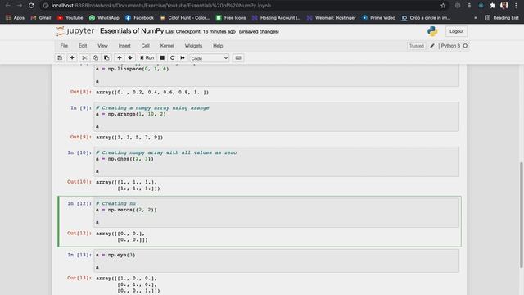The height and width of the screenshot is (295, 524).
Task: Restart kernel and run all cells icon
Action: [x=183, y=58]
